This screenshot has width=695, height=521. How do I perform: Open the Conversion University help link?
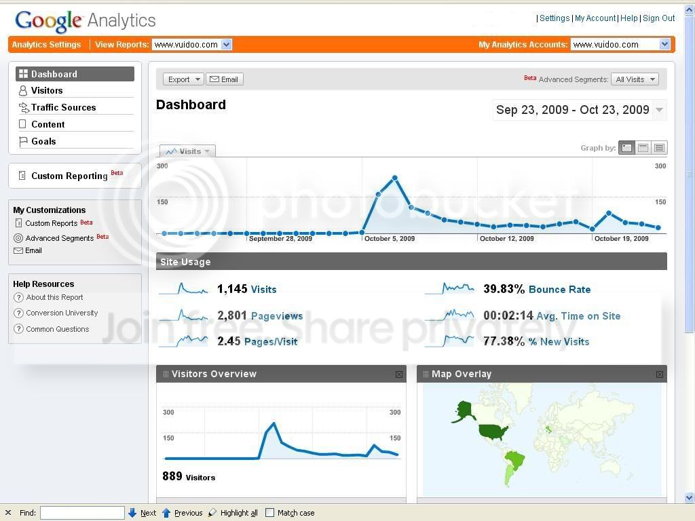click(x=62, y=313)
